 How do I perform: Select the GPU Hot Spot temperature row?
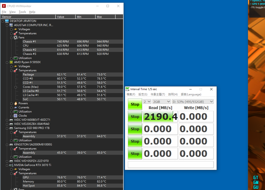pyautogui.click(x=73, y=186)
